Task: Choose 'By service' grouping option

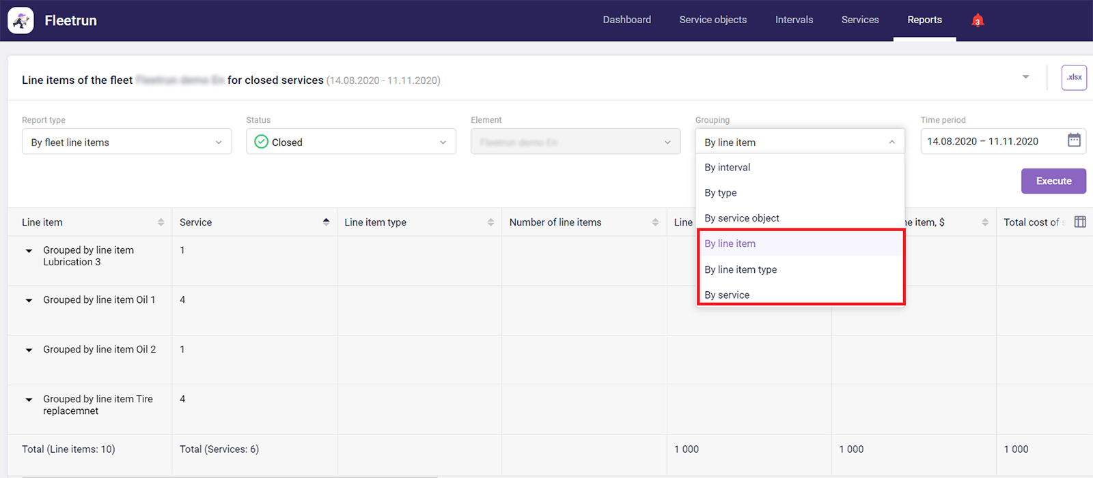Action: click(x=727, y=295)
